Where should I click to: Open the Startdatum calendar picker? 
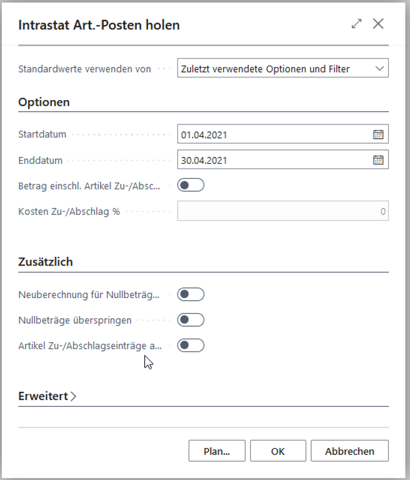tap(378, 134)
